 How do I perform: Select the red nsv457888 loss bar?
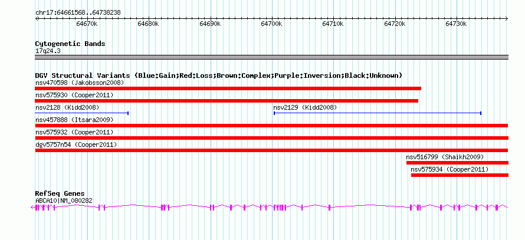tap(271, 126)
